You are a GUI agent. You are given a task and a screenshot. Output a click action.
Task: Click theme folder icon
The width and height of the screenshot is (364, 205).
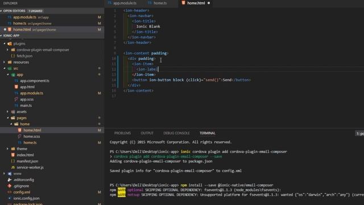click(x=13, y=149)
